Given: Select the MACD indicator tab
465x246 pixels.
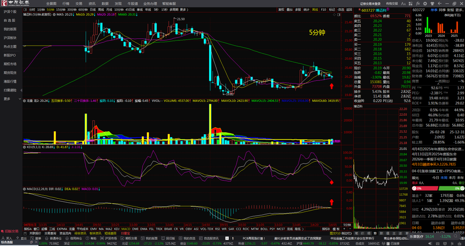Looking at the screenshot, I should [126, 229].
